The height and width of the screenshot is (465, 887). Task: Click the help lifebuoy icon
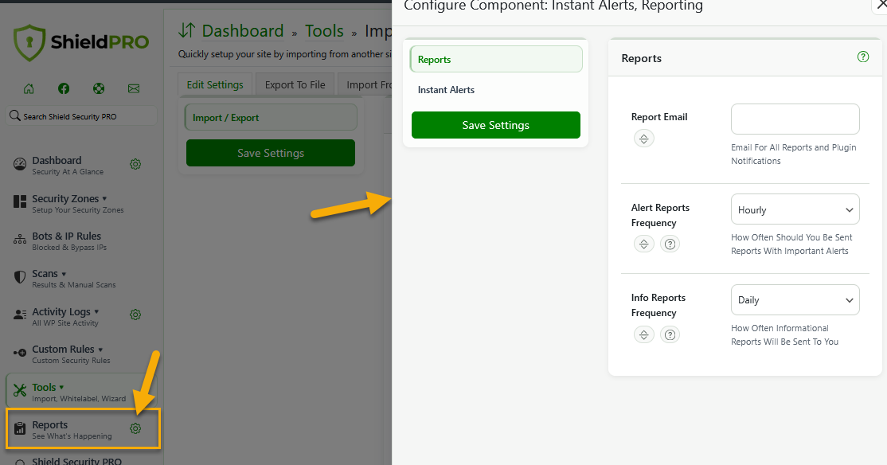click(99, 88)
